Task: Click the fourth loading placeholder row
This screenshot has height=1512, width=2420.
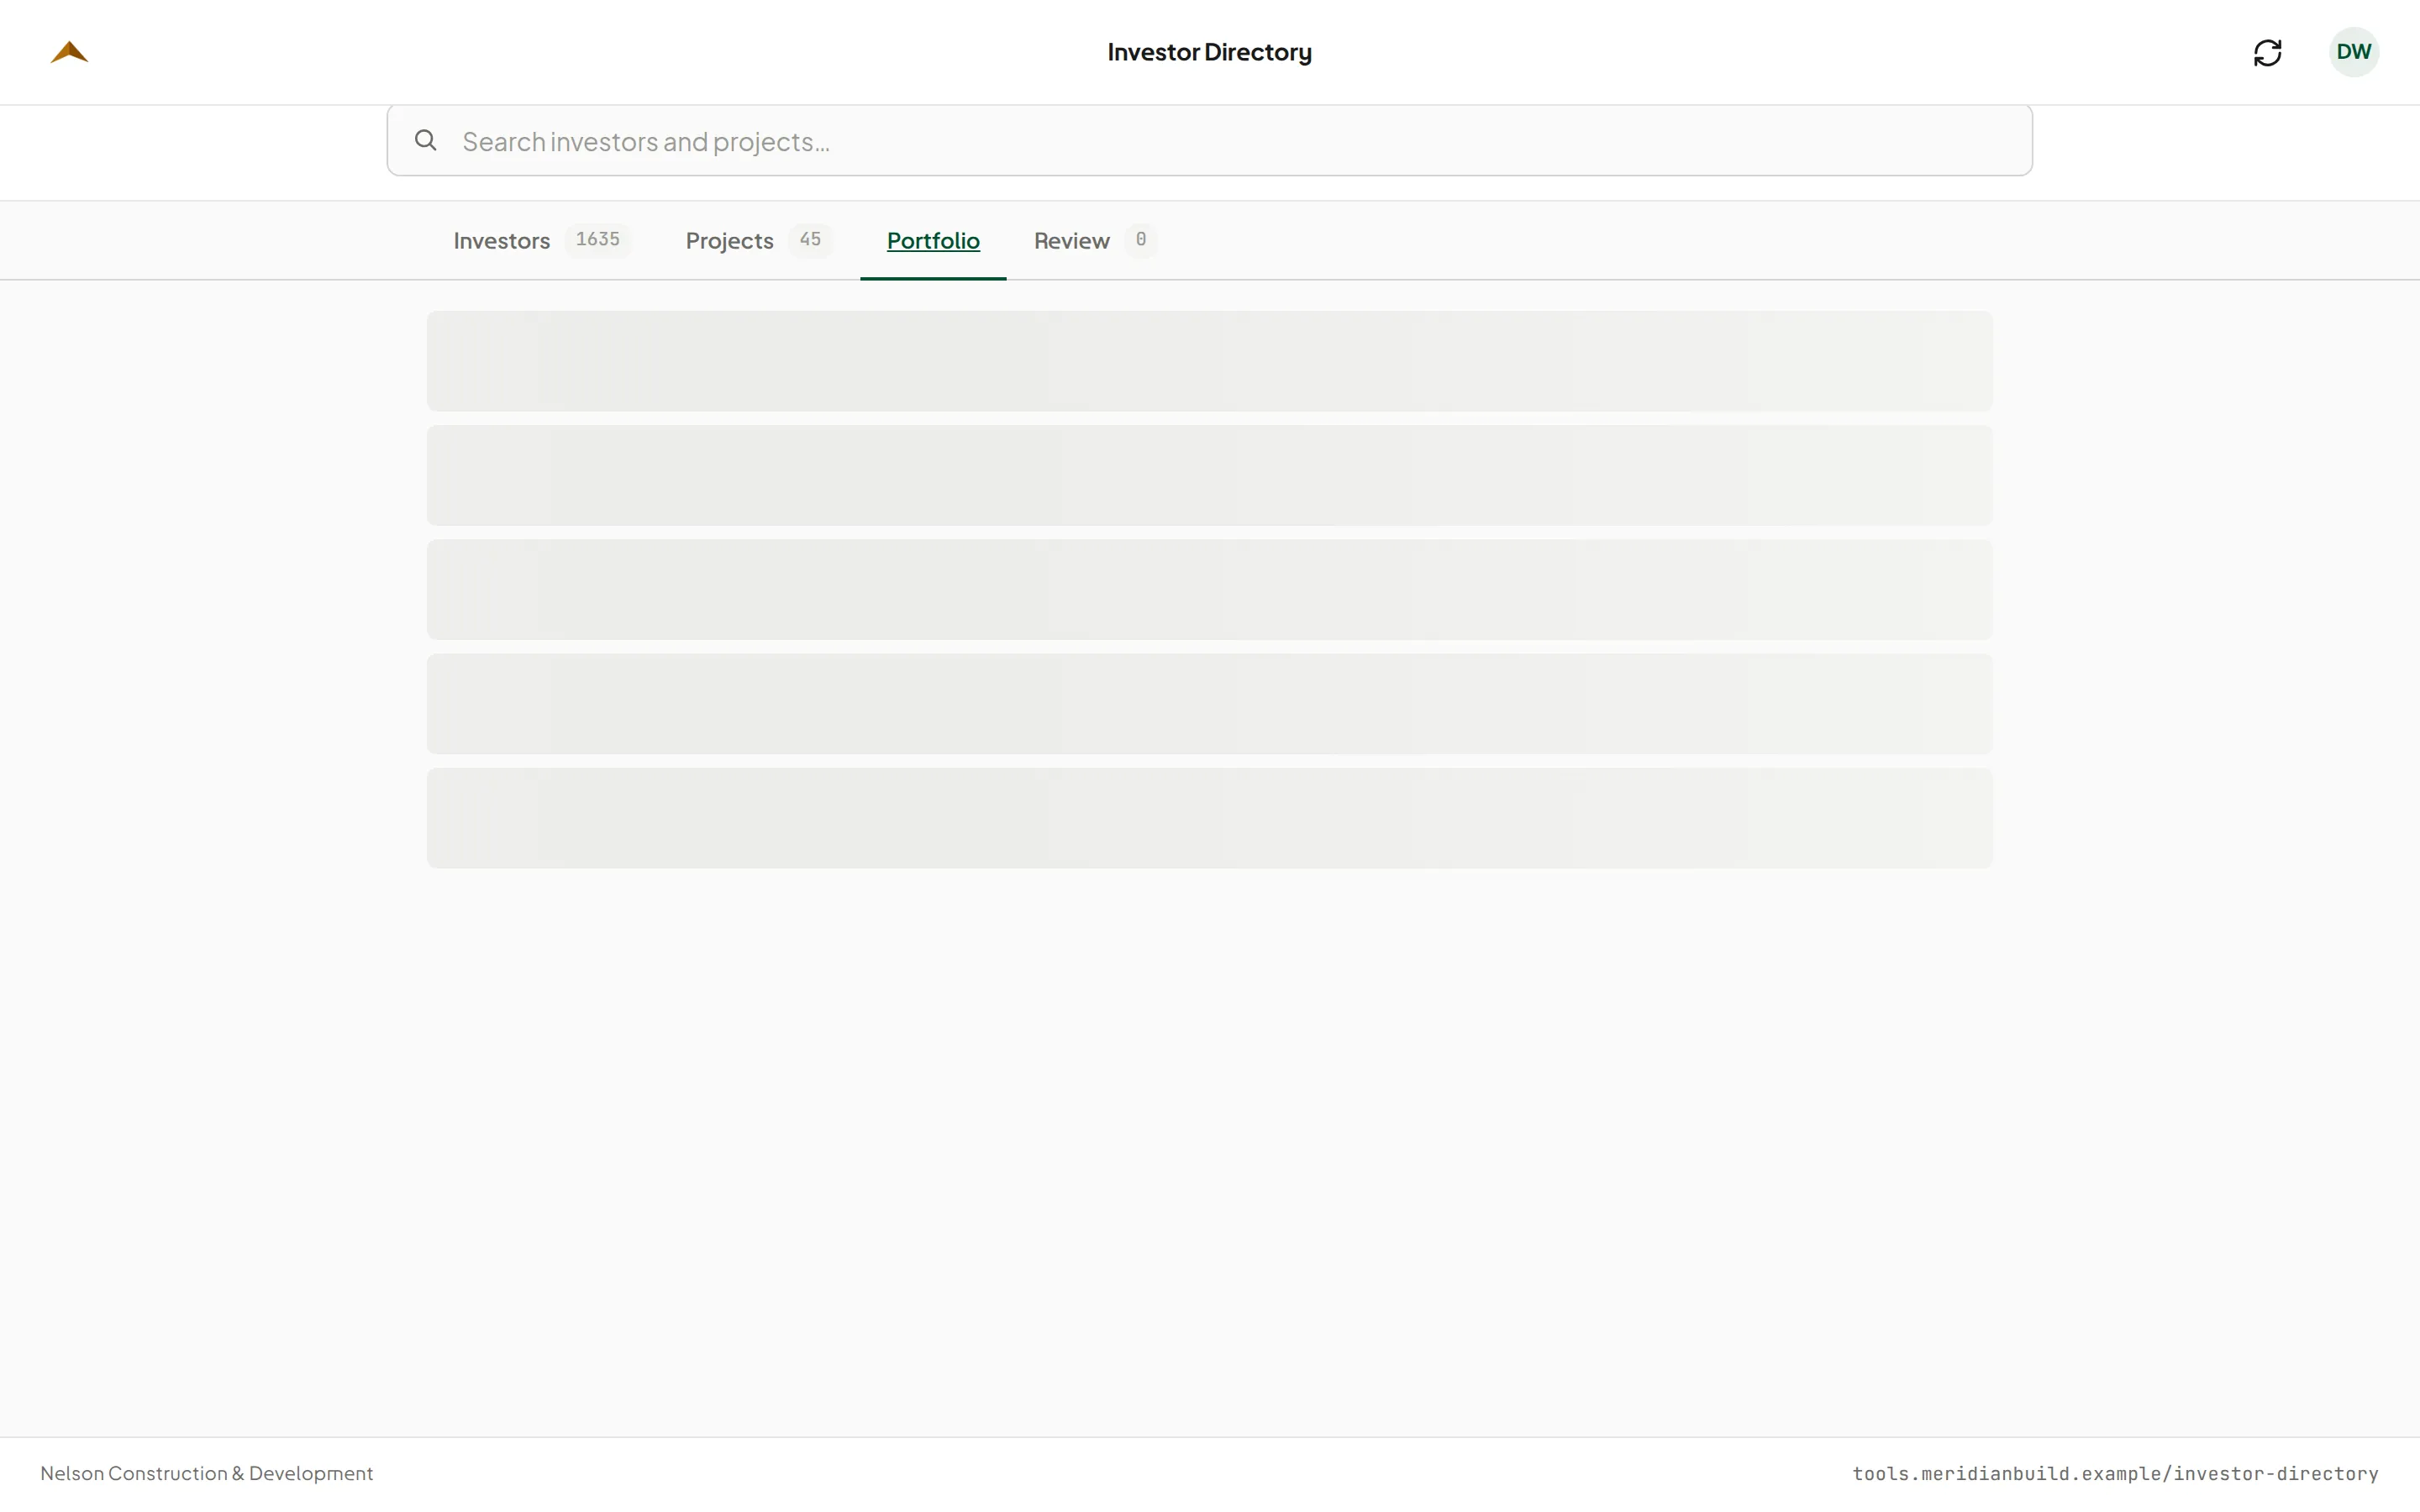Action: 1209,704
